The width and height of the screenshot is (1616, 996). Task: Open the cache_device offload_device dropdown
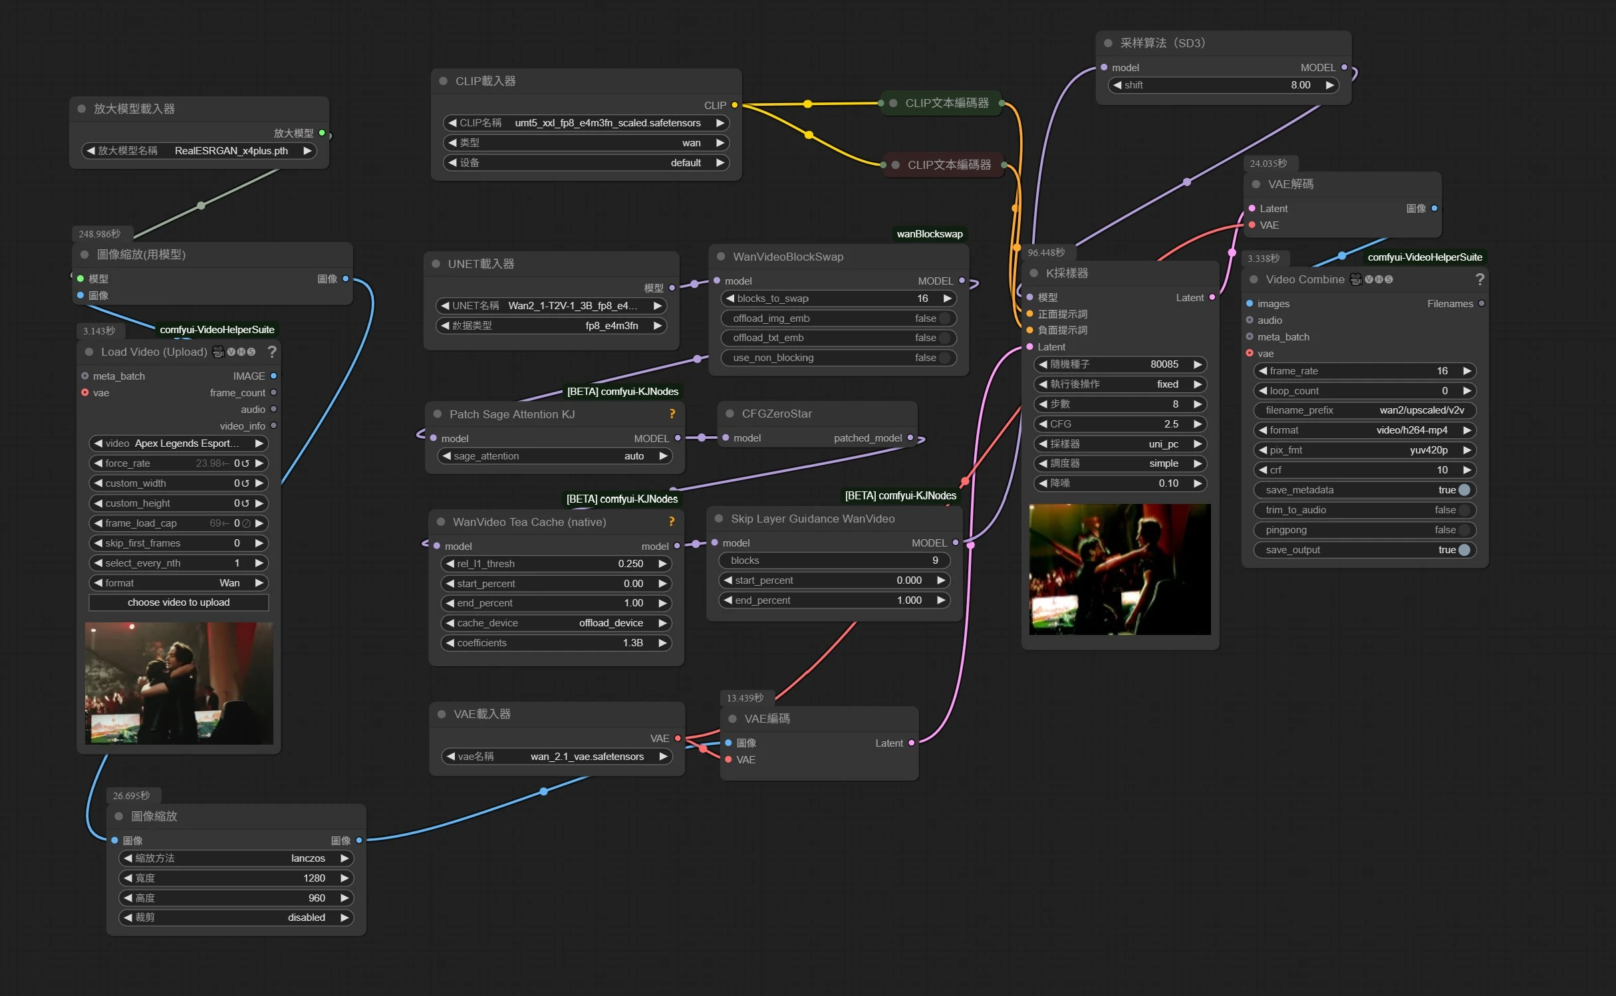click(x=556, y=623)
